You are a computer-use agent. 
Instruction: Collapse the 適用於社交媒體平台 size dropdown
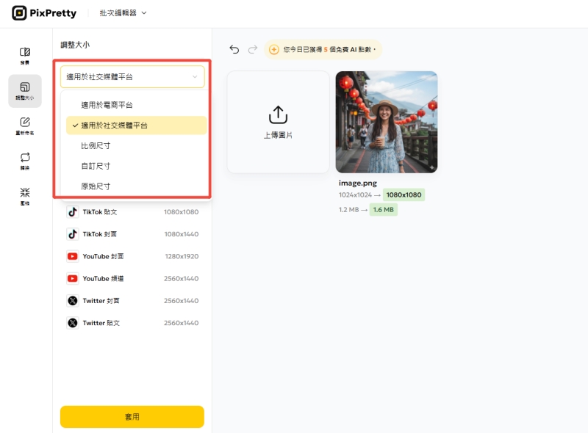click(x=132, y=77)
